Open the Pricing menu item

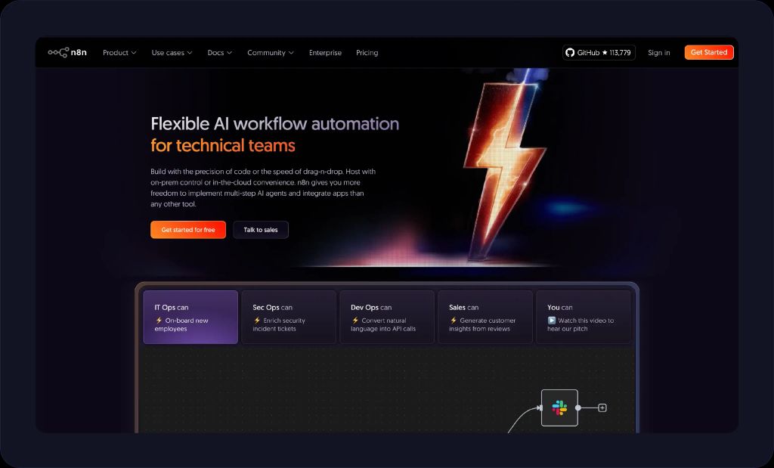tap(367, 53)
